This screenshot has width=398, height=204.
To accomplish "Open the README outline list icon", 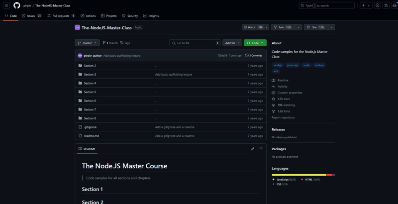I will coord(261,149).
